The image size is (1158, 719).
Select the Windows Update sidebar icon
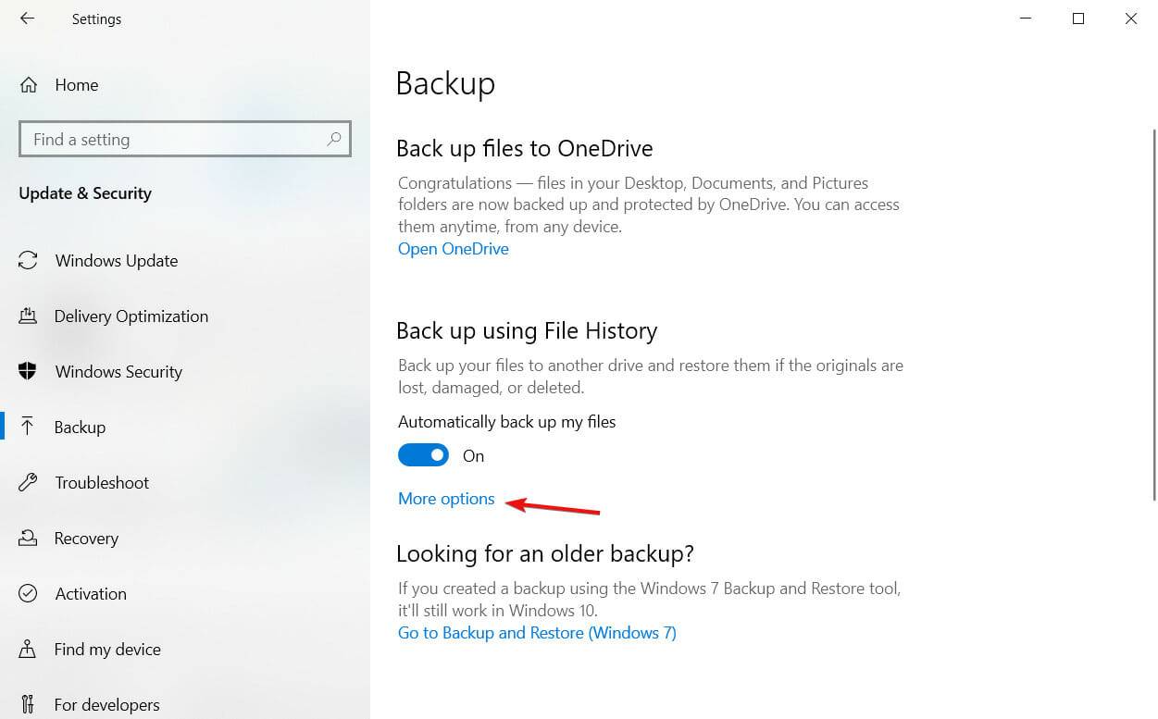point(28,260)
